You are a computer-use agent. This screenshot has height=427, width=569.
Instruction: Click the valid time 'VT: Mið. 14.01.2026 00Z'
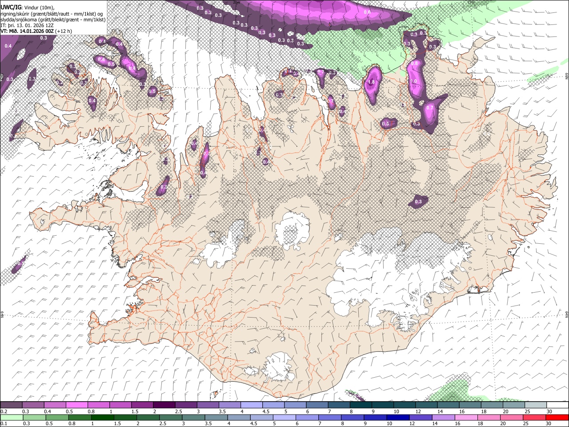click(27, 31)
